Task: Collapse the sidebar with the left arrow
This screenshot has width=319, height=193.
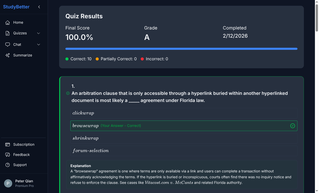Action: (x=39, y=7)
